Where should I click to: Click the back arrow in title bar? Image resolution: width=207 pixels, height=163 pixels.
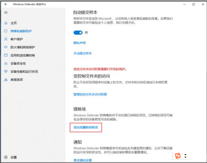click(x=6, y=4)
